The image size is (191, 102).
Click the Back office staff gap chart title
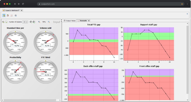tap(93, 66)
